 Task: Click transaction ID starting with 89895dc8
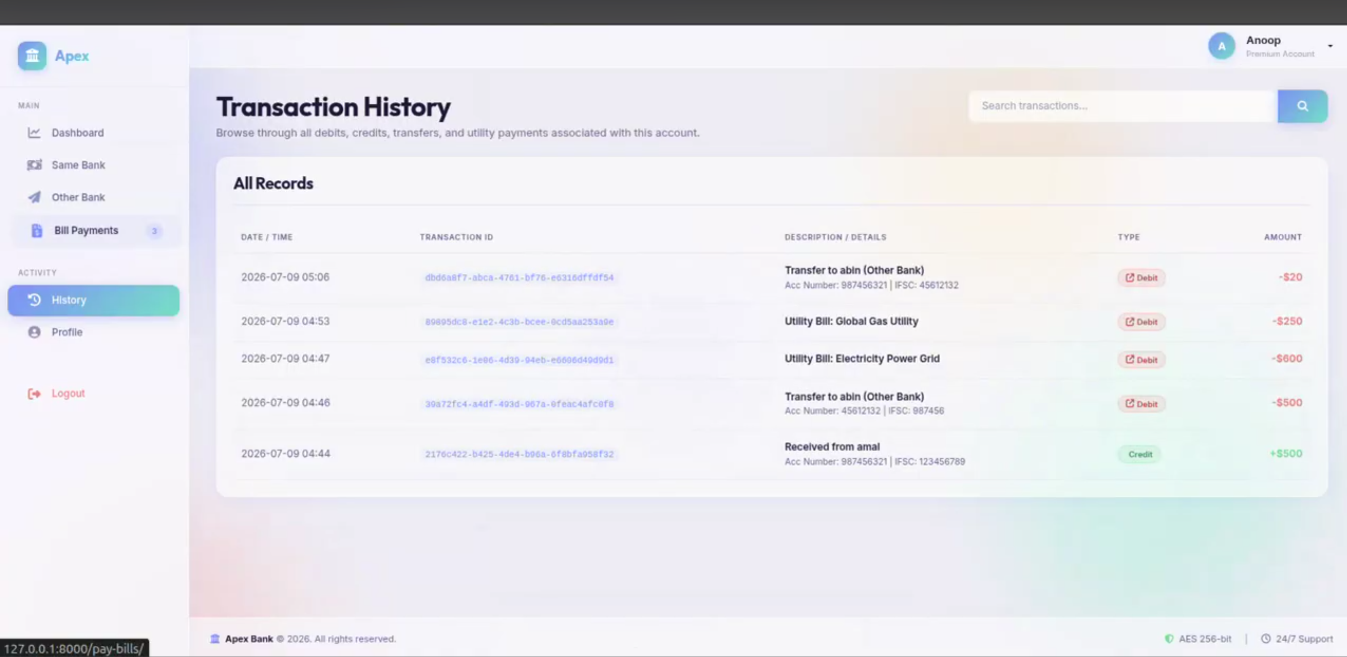tap(519, 322)
